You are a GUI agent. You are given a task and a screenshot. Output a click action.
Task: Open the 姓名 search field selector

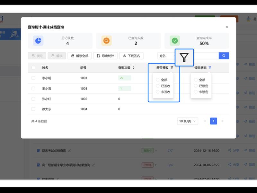(x=166, y=56)
